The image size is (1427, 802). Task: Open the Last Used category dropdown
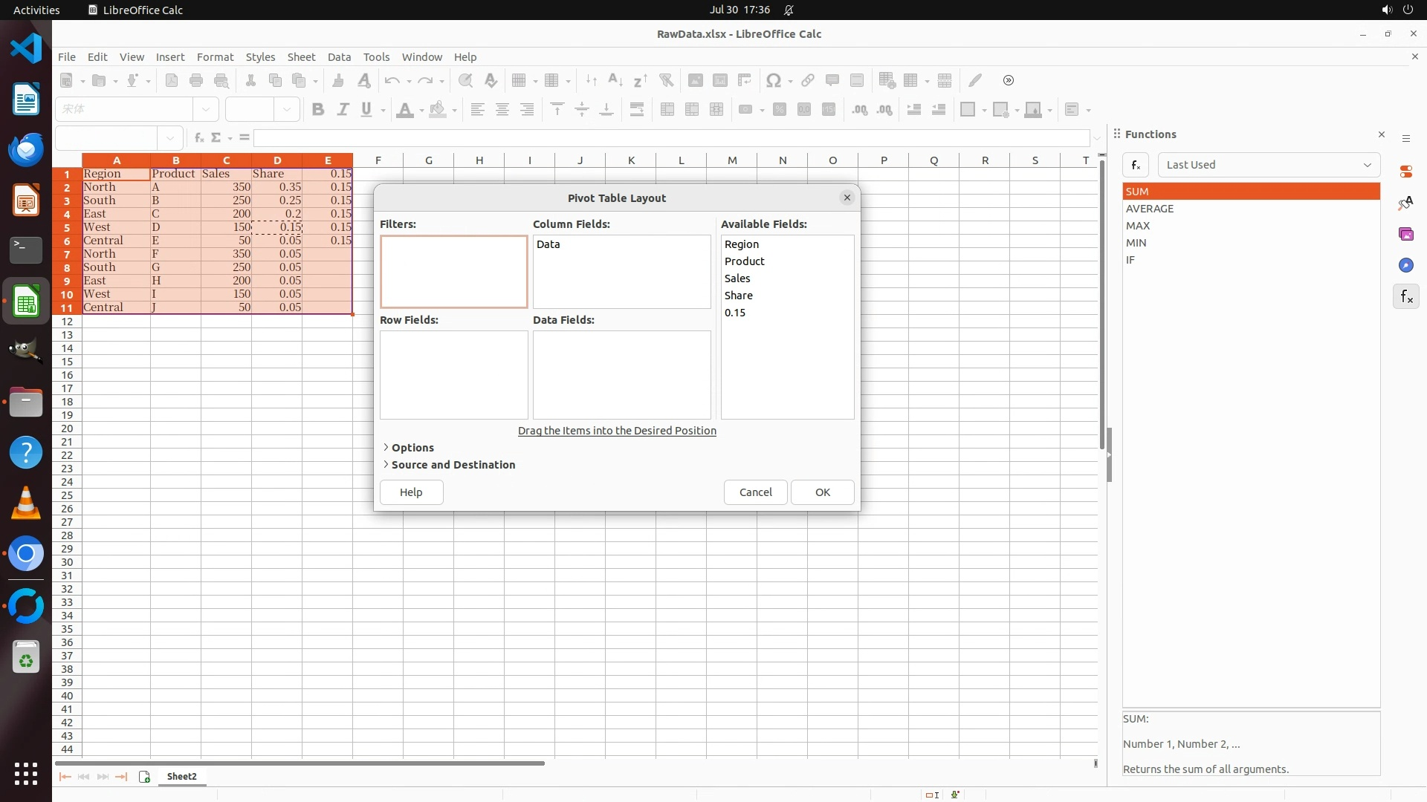coord(1268,165)
